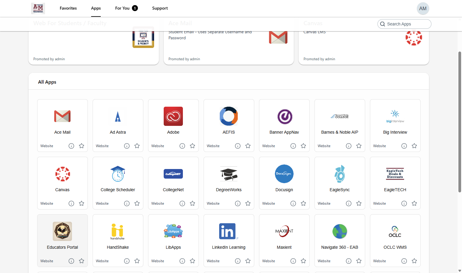Switch to the Support tab
The width and height of the screenshot is (462, 273).
pyautogui.click(x=160, y=8)
